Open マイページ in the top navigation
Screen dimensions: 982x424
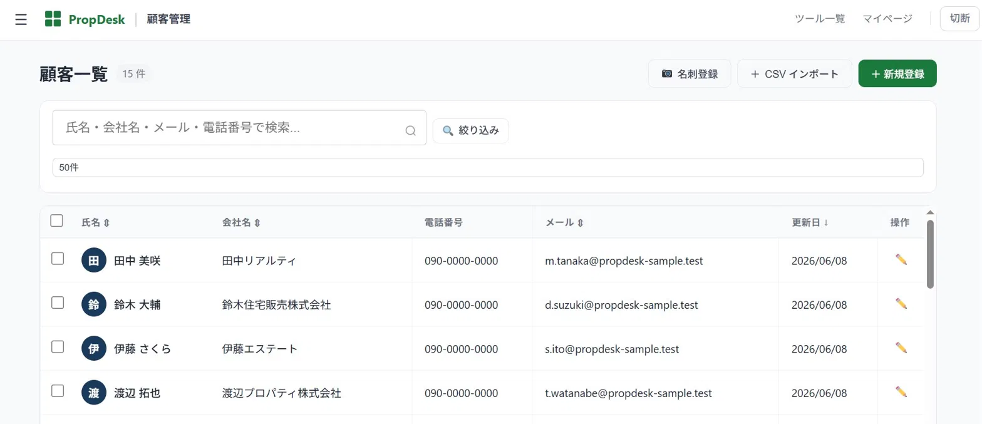(887, 19)
